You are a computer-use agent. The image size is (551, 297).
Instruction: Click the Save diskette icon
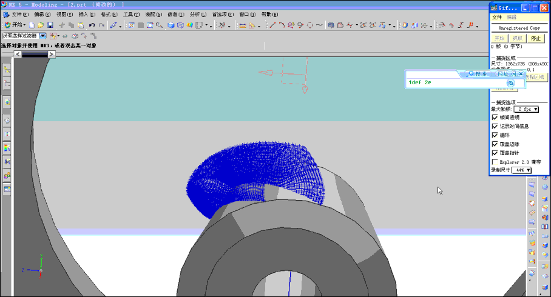pos(50,25)
